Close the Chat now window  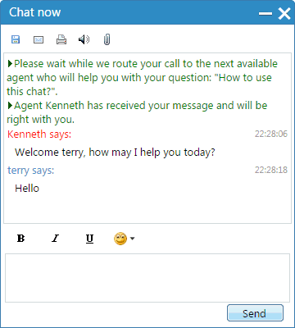click(x=284, y=13)
